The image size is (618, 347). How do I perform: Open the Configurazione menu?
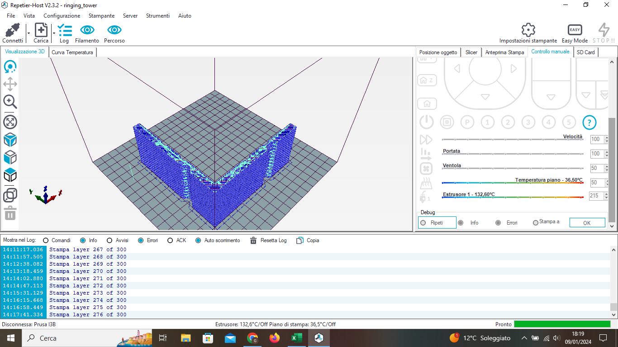click(x=62, y=16)
